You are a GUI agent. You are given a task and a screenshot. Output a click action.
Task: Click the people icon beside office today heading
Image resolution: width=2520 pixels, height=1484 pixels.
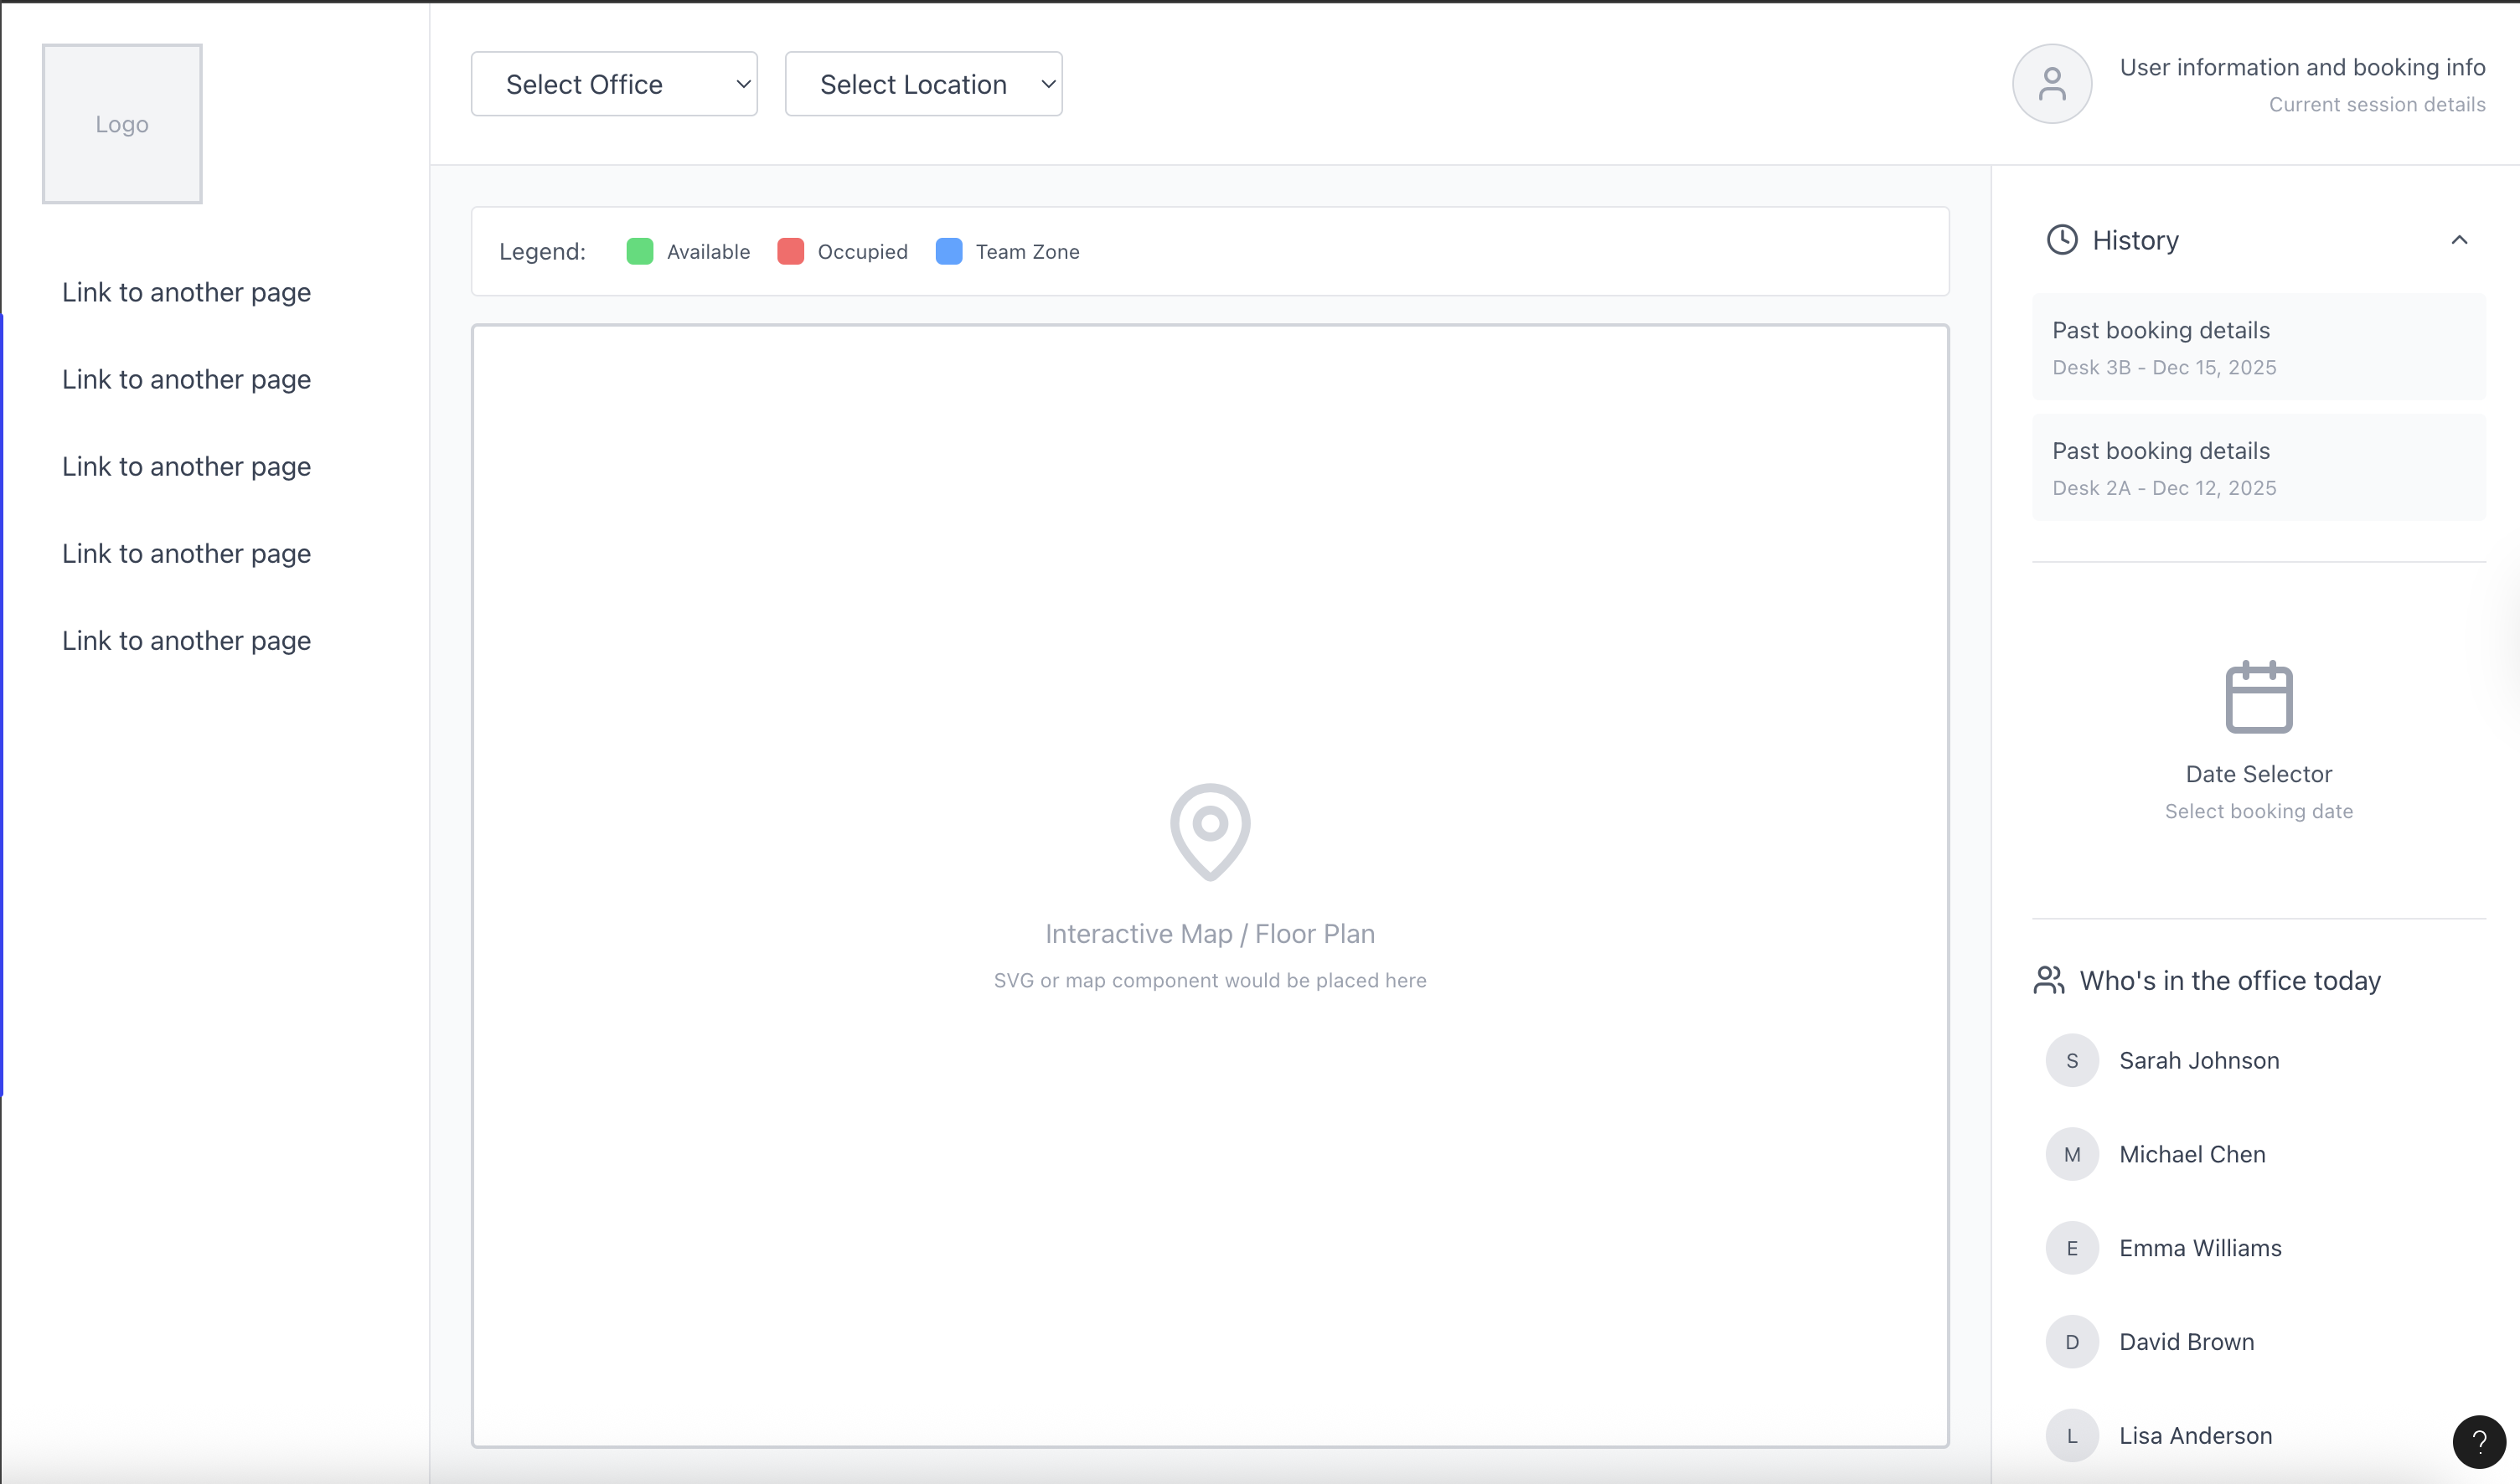(2047, 980)
